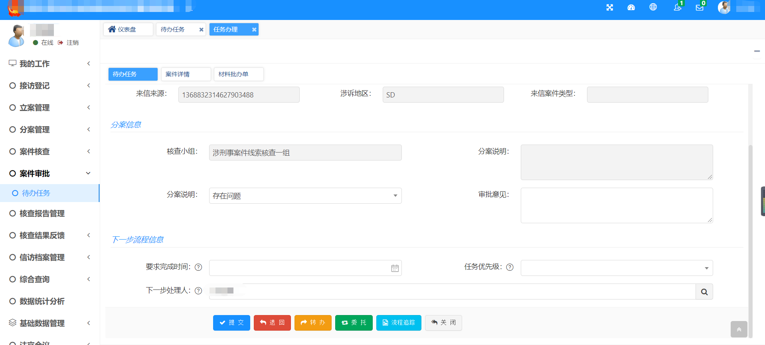
Task: Click help icon next to 任务优先级
Action: click(510, 267)
